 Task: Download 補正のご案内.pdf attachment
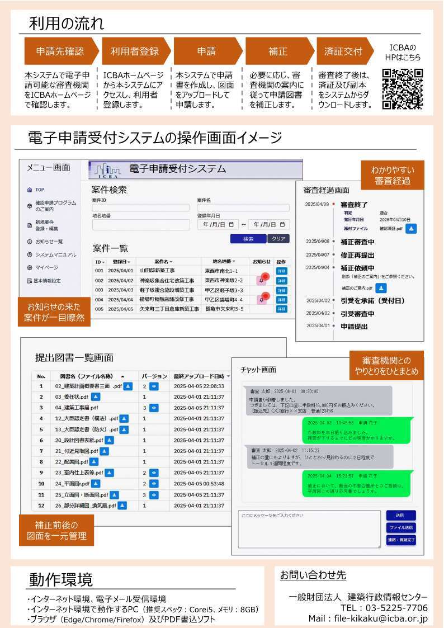point(381,288)
